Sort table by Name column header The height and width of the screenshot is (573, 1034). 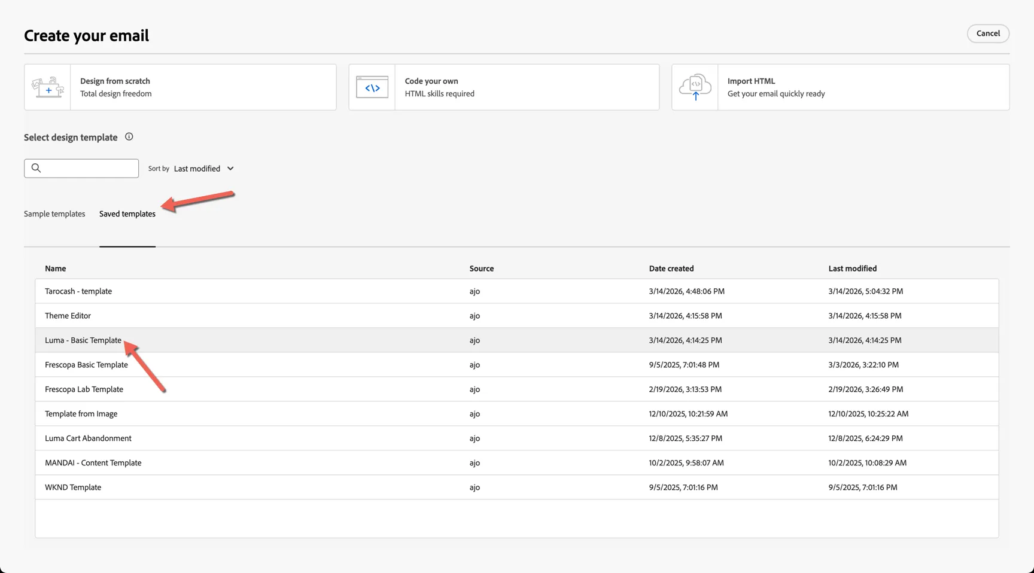pos(56,269)
